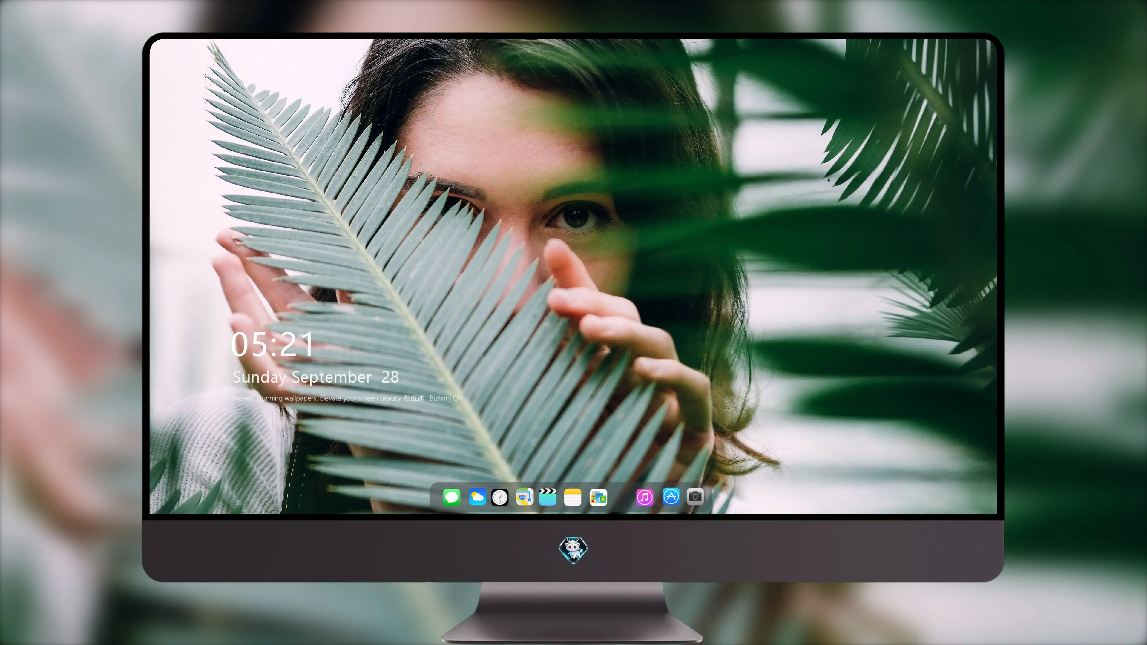Viewport: 1147px width, 645px height.
Task: Open the Messages app in the dock
Action: (x=452, y=497)
